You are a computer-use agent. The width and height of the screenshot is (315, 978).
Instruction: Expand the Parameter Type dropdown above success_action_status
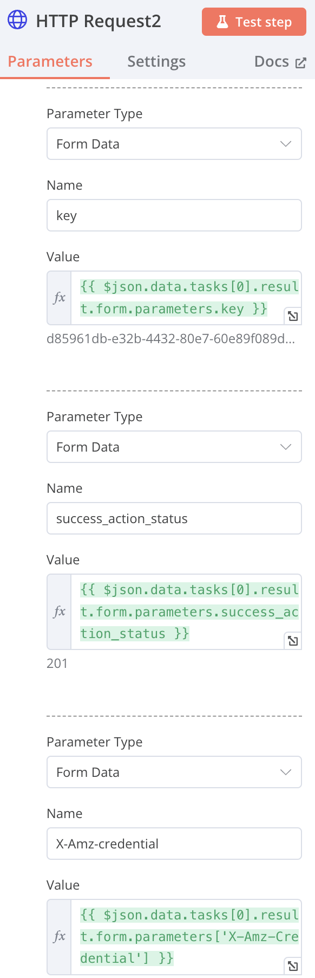pyautogui.click(x=174, y=447)
